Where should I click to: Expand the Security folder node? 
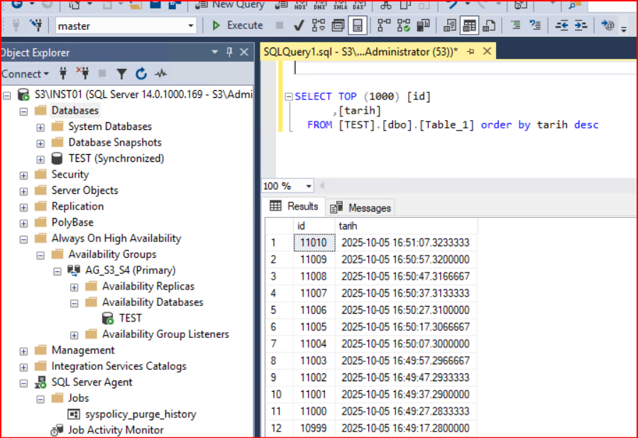point(23,175)
